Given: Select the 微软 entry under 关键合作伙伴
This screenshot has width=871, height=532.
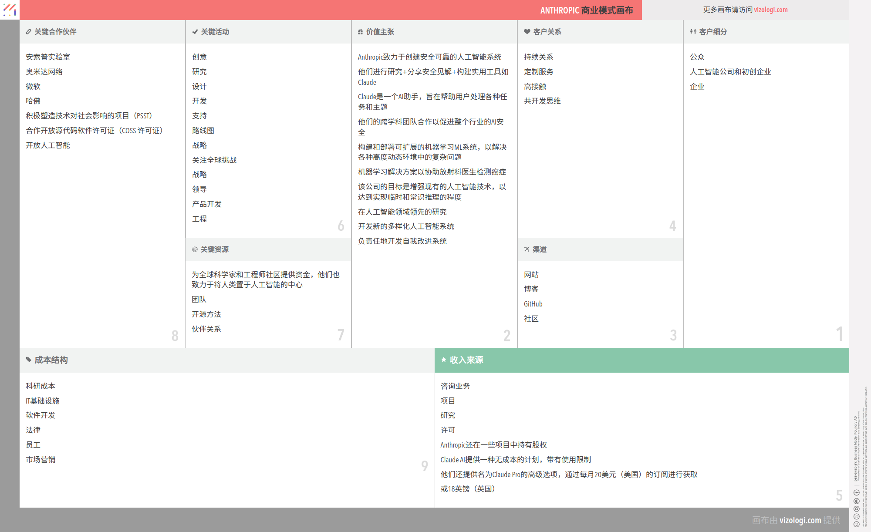Looking at the screenshot, I should 32,86.
